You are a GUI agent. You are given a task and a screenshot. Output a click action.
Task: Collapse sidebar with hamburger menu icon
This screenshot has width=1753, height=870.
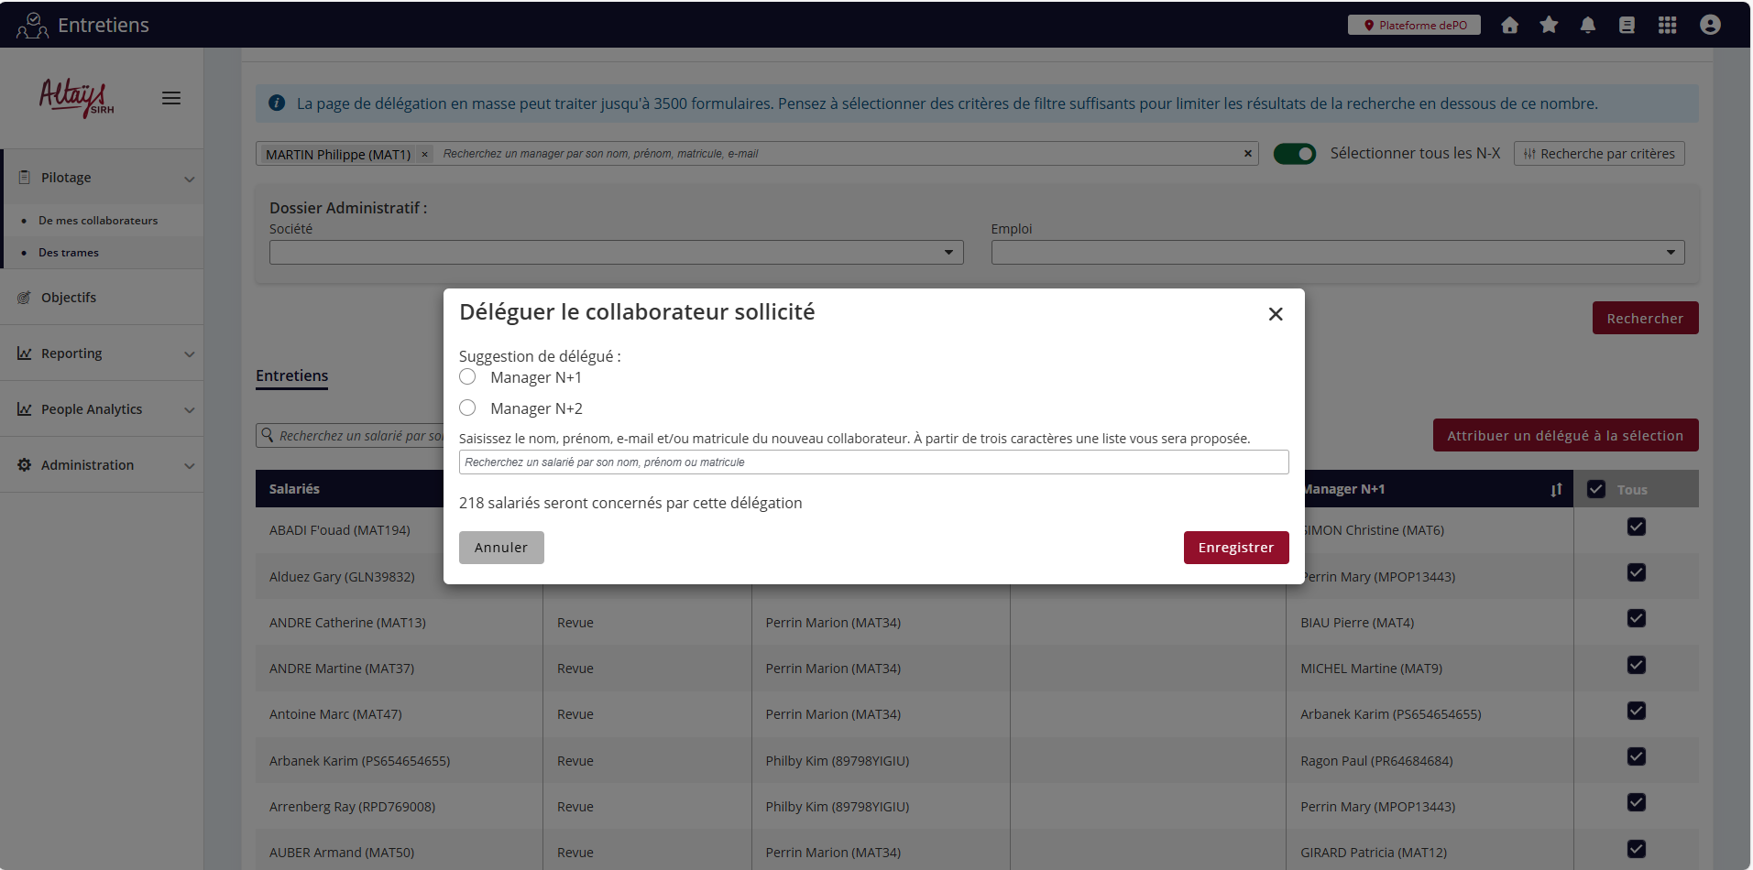pos(171,98)
